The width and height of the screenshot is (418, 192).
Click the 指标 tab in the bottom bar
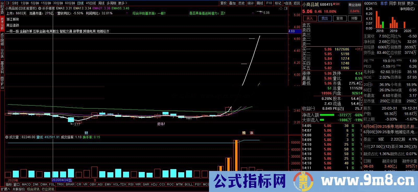tap(9, 184)
